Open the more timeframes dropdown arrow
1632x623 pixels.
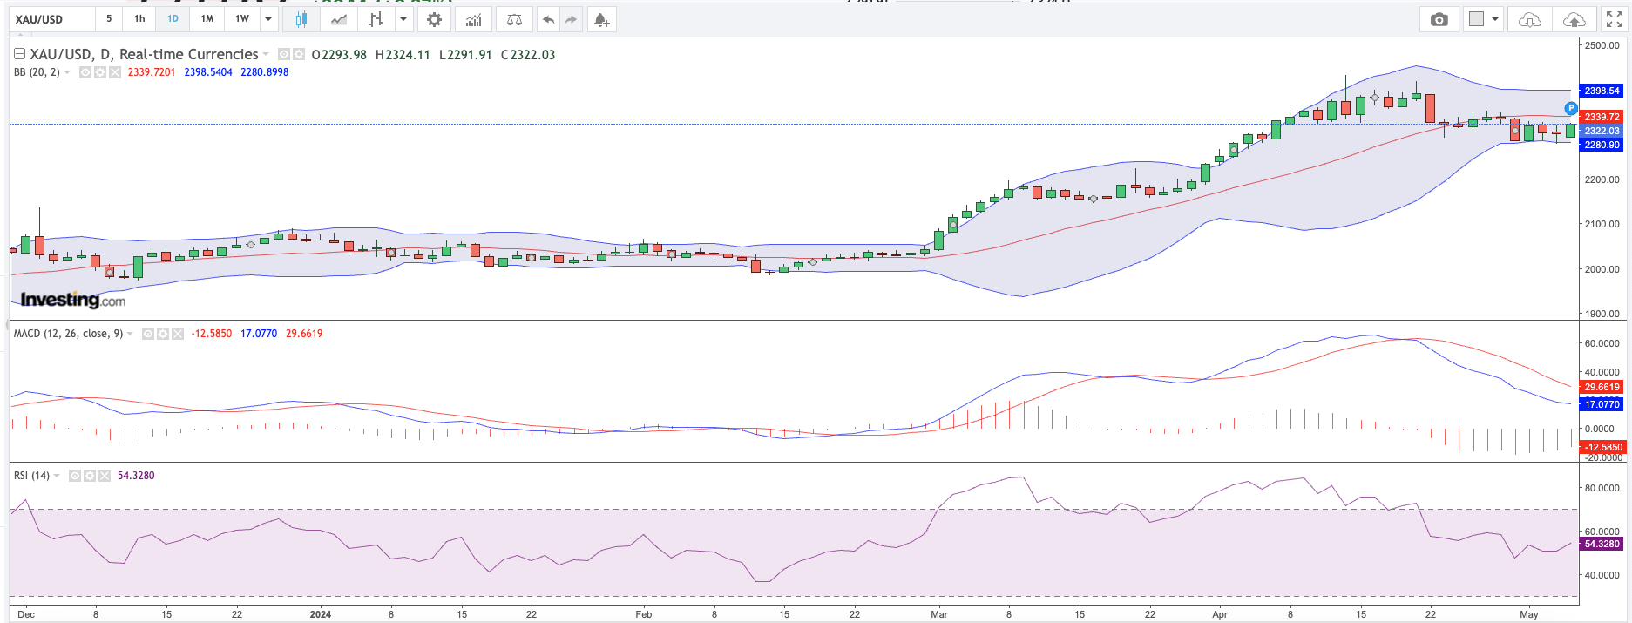[268, 19]
